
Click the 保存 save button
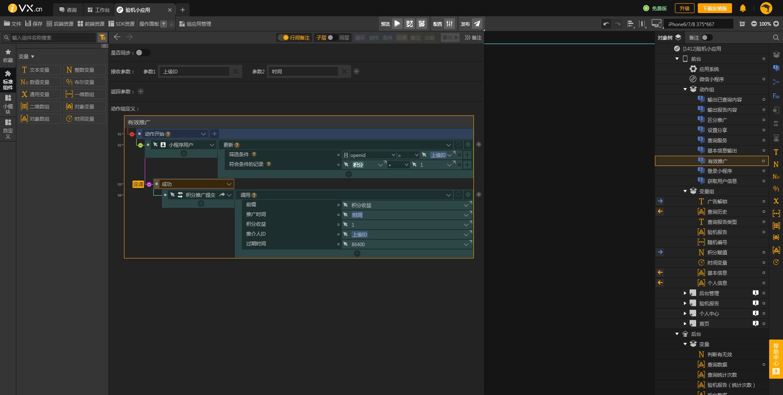tap(34, 24)
